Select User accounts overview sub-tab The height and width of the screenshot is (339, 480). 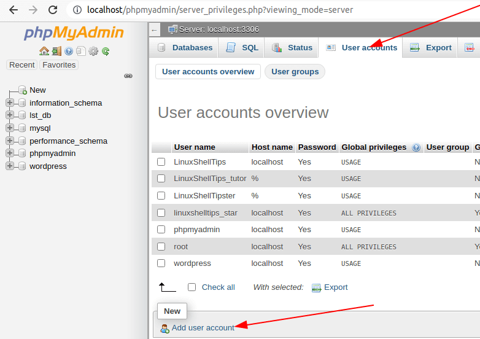click(208, 72)
